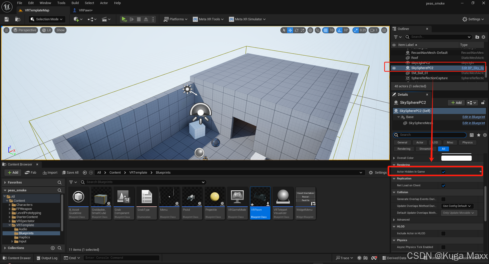The height and width of the screenshot is (264, 489).
Task: Toggle rotation angle snapping icon
Action: pyautogui.click(x=339, y=30)
